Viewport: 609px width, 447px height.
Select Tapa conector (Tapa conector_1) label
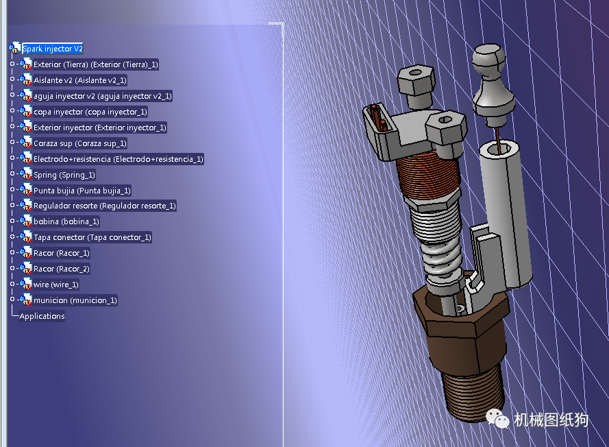[92, 237]
